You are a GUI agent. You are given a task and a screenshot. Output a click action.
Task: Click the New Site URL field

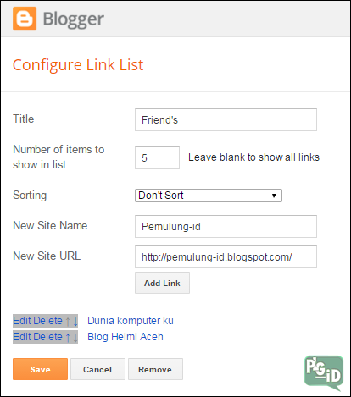click(x=226, y=256)
